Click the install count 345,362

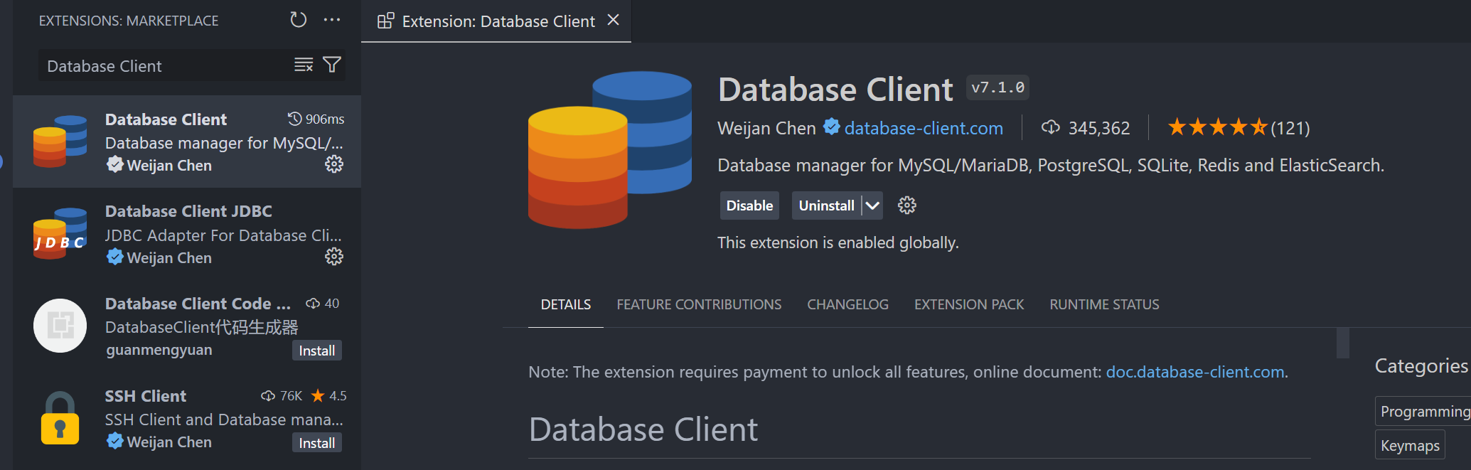point(1086,128)
